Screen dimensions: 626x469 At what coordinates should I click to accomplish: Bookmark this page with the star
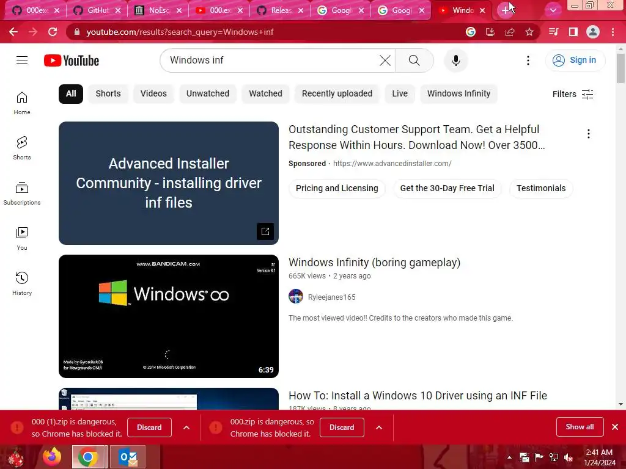coord(529,32)
